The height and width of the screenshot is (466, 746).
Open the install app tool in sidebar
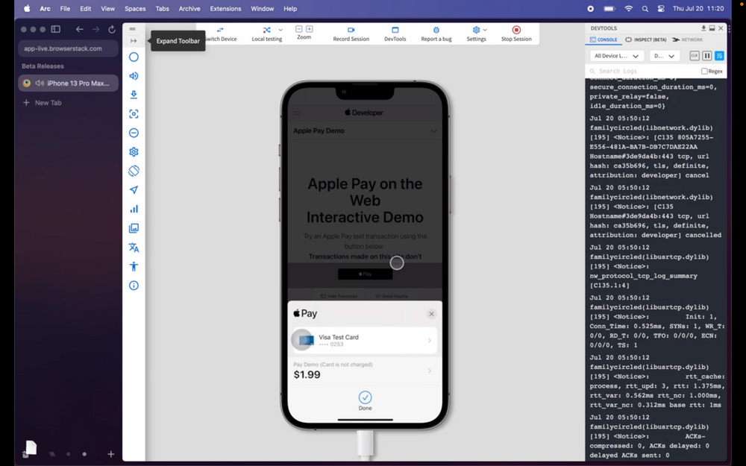pyautogui.click(x=134, y=95)
